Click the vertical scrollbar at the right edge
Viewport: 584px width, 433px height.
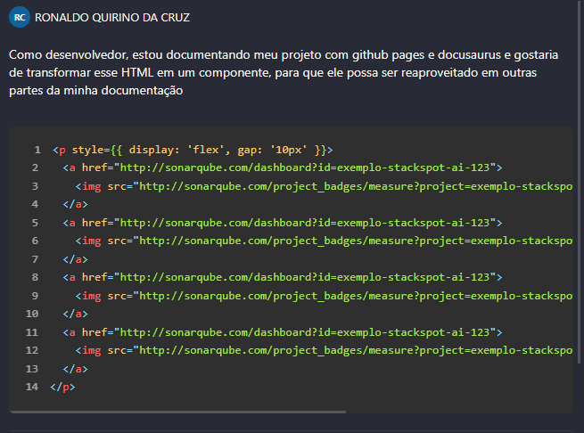pos(579,183)
